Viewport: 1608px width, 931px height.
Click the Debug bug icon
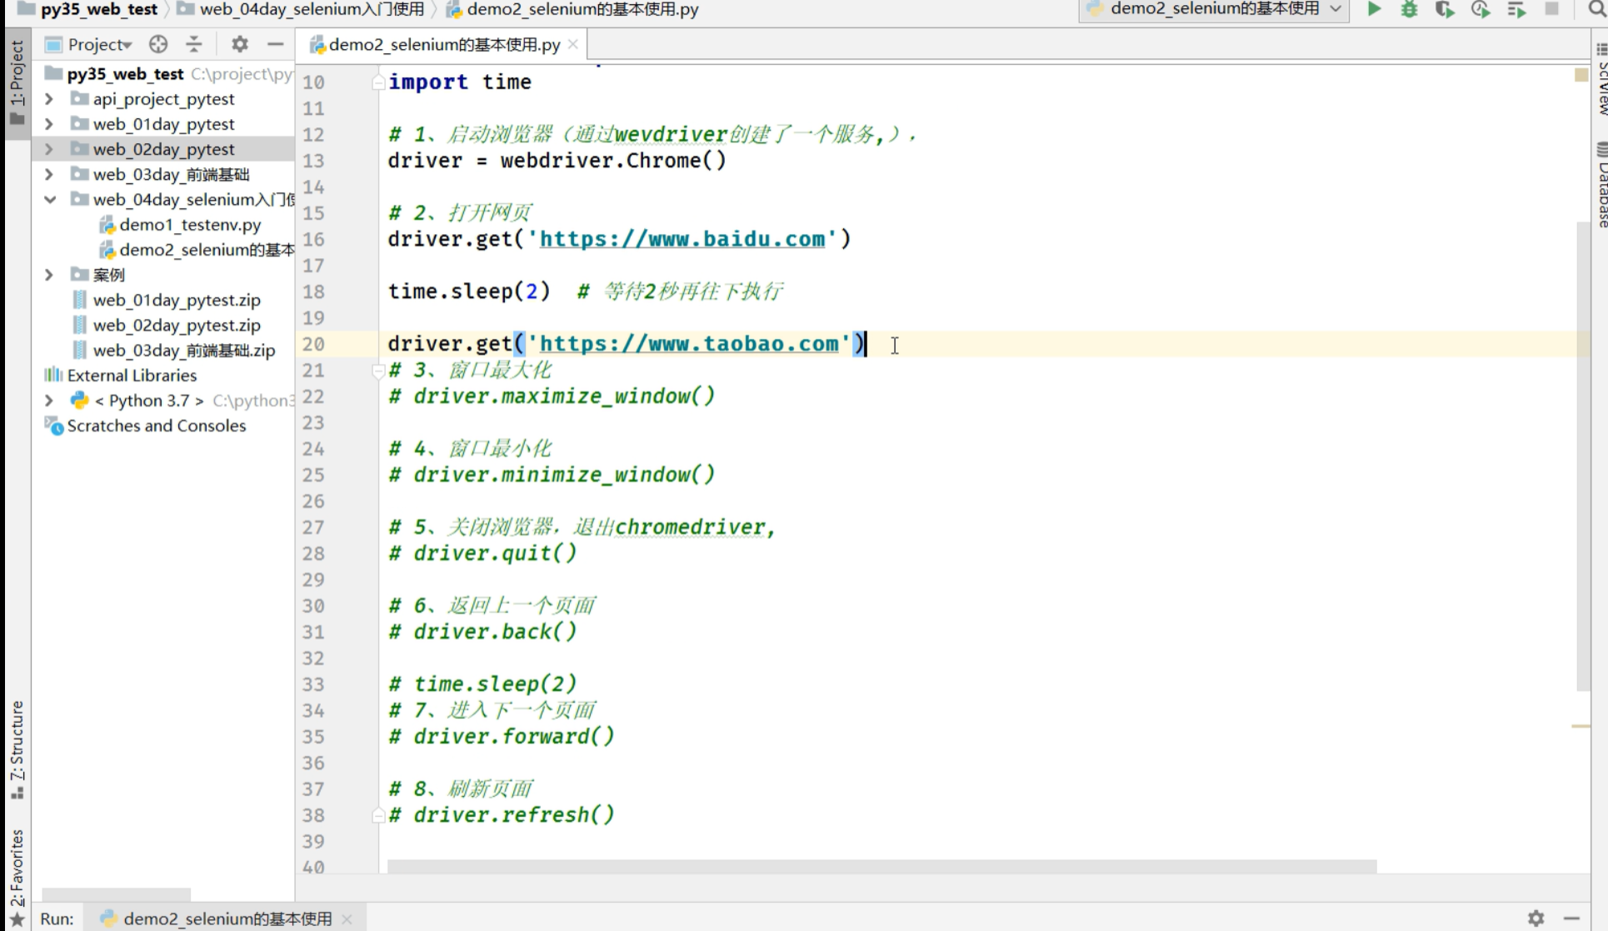(x=1409, y=9)
